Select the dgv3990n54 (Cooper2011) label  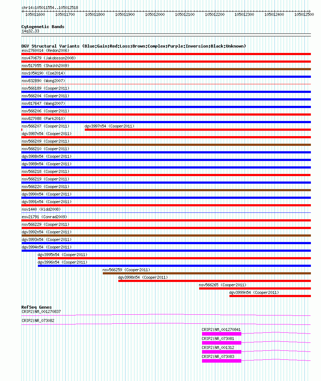tap(47, 194)
